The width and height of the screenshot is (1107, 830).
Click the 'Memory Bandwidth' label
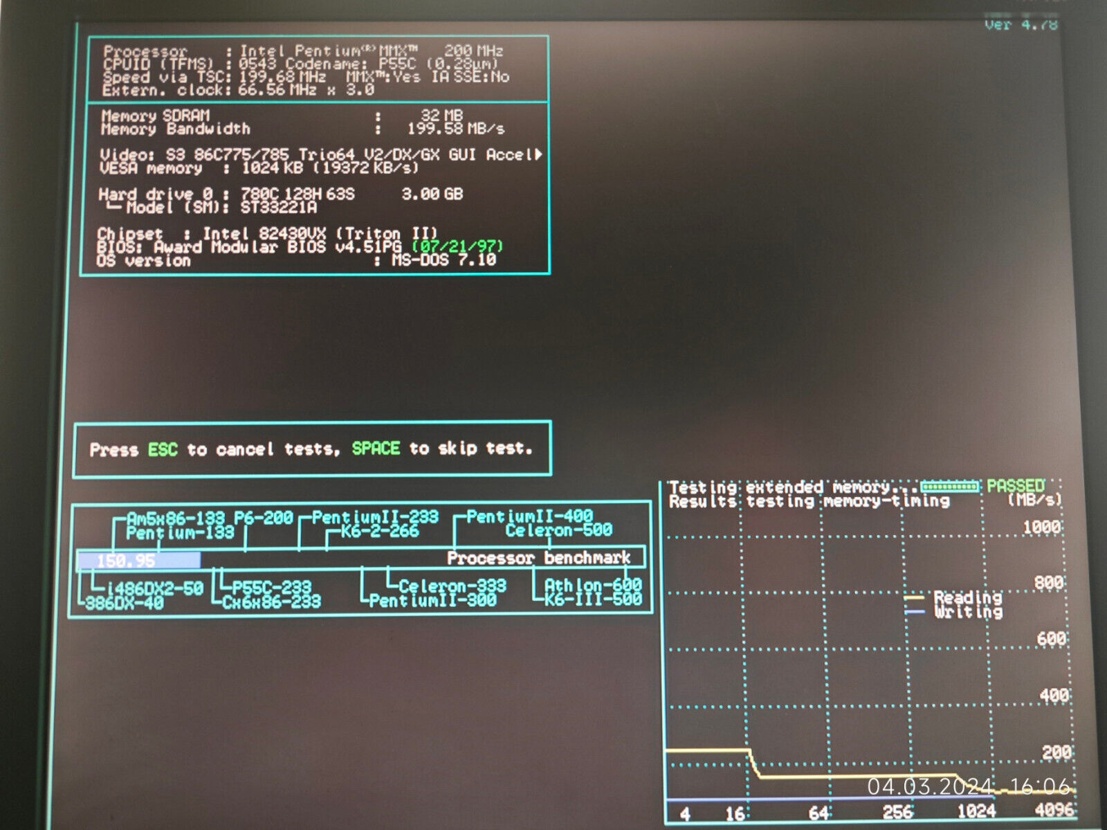click(176, 129)
